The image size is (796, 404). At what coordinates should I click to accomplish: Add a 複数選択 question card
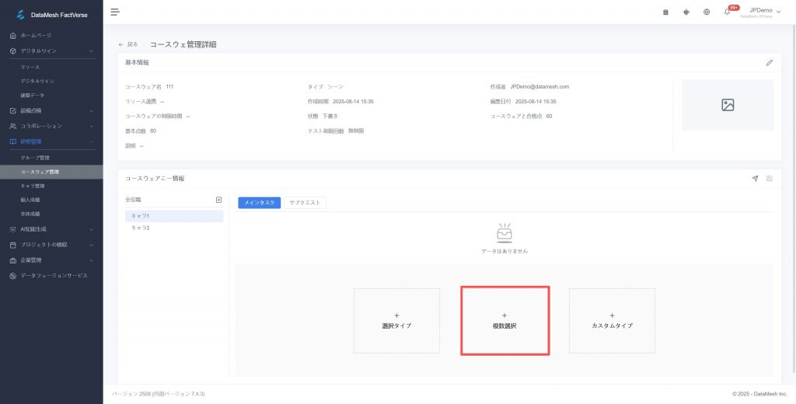tap(504, 321)
